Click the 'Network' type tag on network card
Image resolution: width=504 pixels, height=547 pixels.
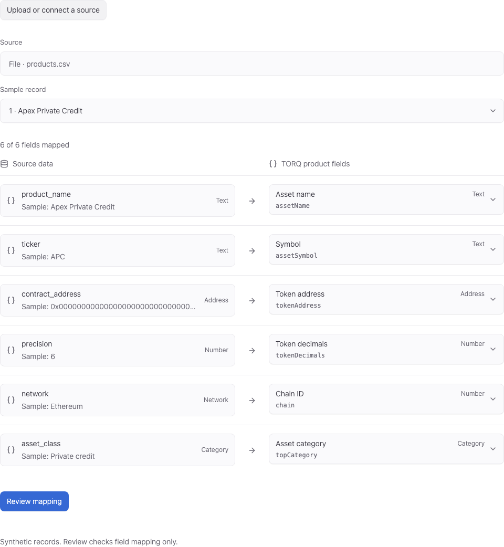(x=216, y=400)
